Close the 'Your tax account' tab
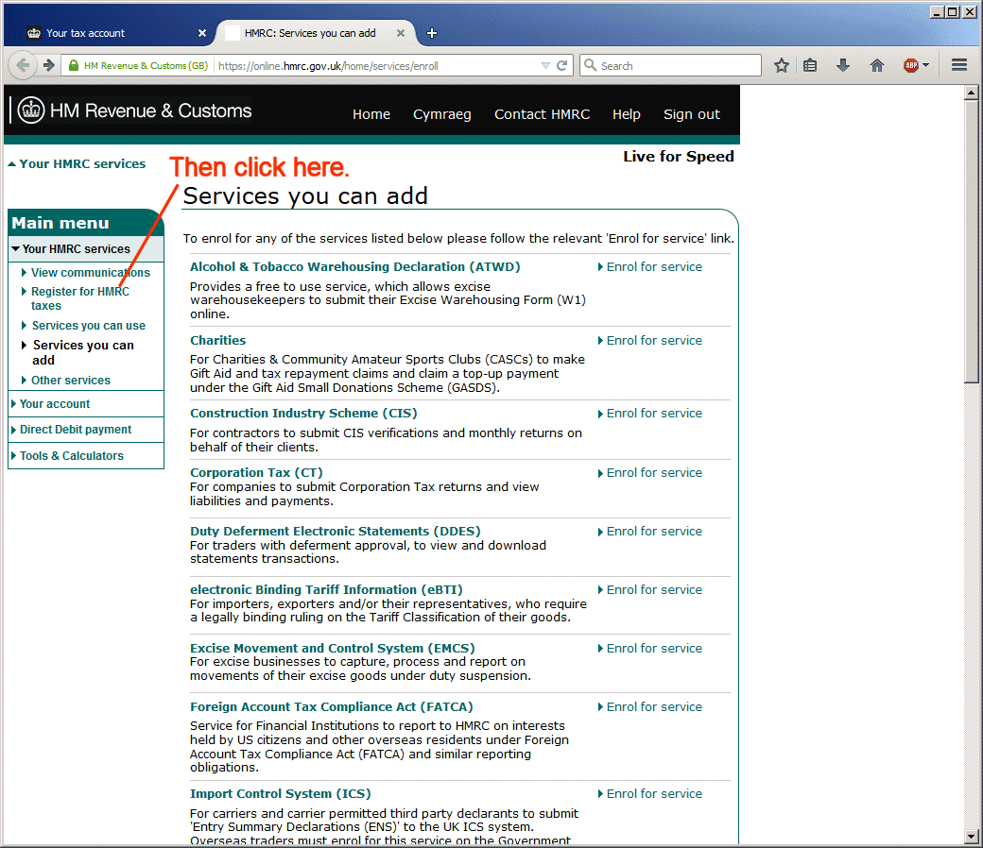This screenshot has width=983, height=848. click(202, 33)
